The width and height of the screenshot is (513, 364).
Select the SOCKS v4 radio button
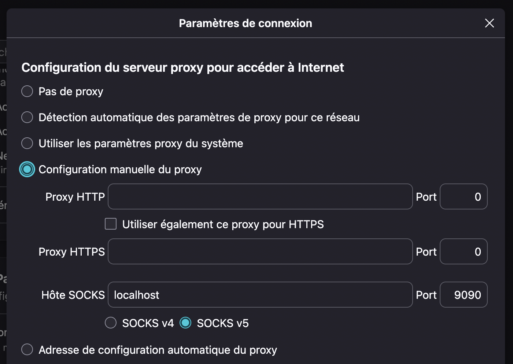click(x=111, y=323)
